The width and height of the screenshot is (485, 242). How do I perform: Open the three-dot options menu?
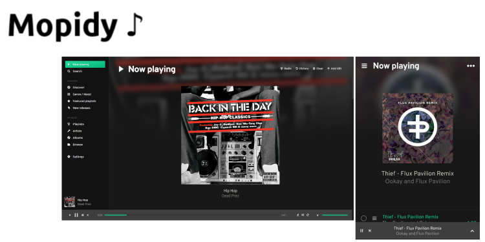471,66
